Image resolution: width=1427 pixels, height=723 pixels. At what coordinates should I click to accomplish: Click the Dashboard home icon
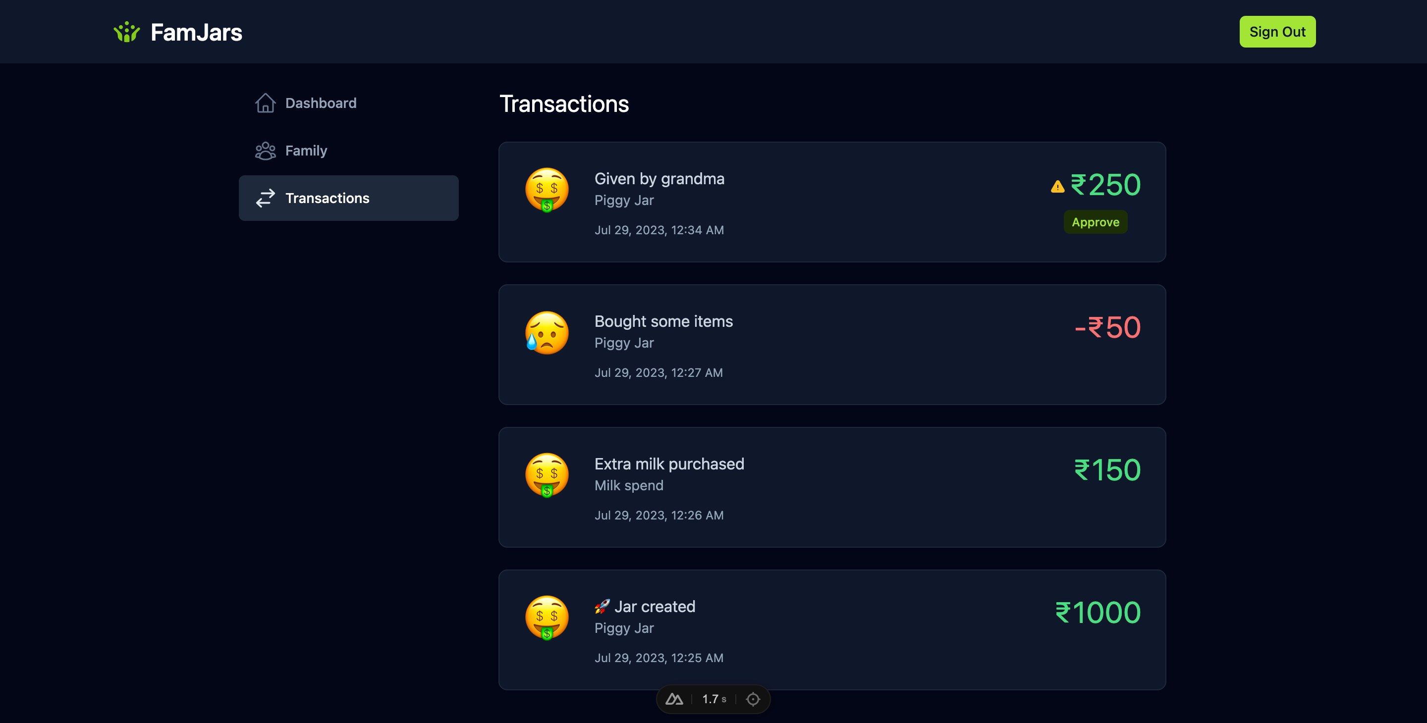coord(266,103)
